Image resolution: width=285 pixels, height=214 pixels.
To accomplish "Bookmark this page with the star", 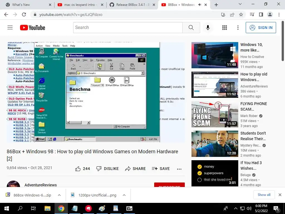I will coord(241,14).
